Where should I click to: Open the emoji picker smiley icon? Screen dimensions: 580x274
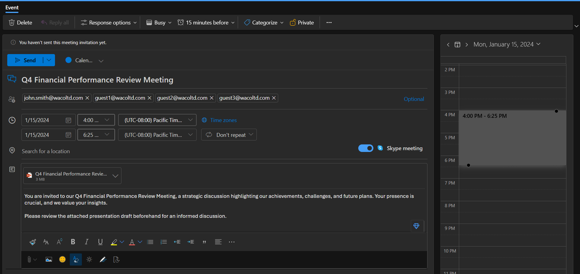[62, 259]
